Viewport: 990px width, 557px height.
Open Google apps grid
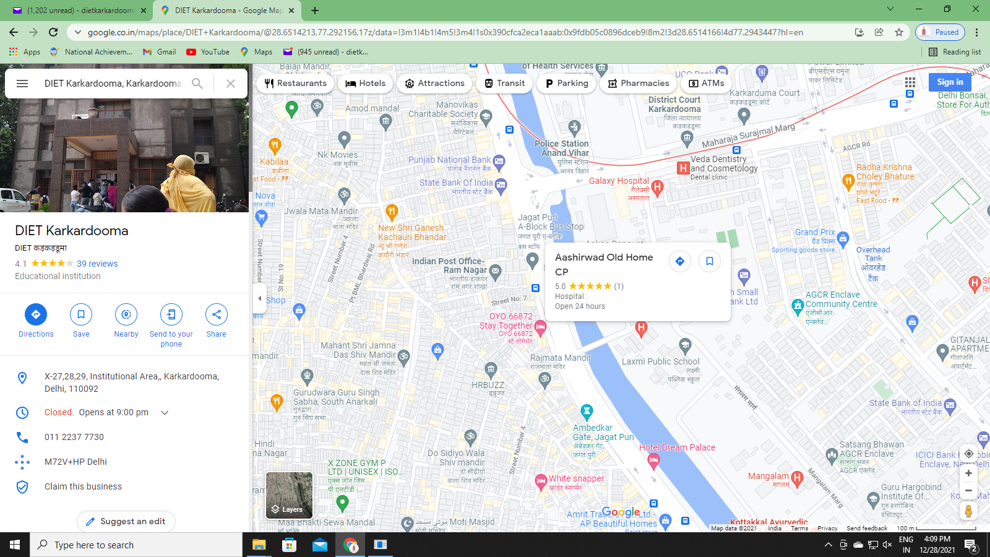pyautogui.click(x=910, y=82)
